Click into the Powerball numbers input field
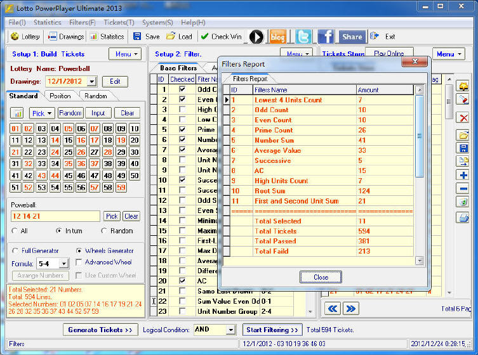This screenshot has height=355, width=478. pos(55,216)
